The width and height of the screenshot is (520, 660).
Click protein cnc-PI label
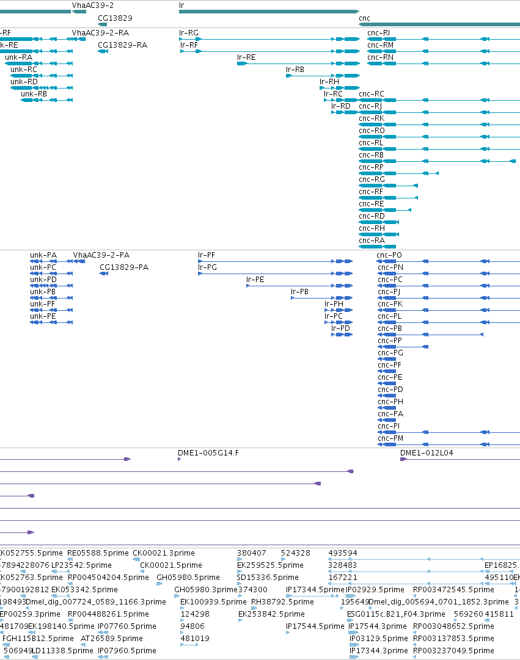click(x=389, y=426)
